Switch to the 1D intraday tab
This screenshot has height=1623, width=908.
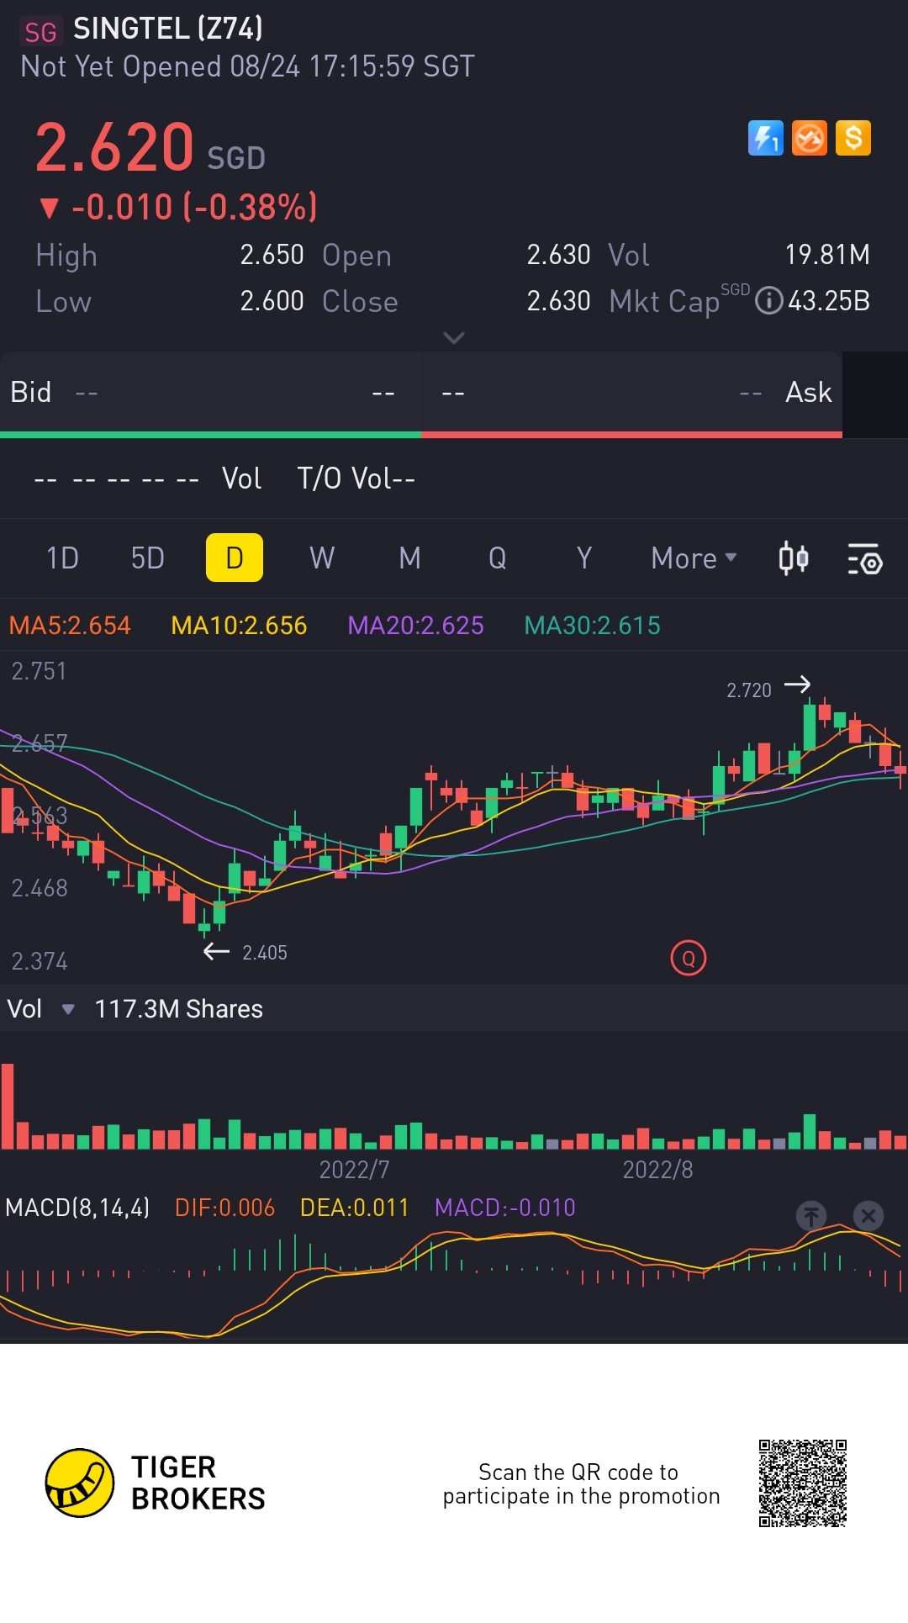click(62, 558)
